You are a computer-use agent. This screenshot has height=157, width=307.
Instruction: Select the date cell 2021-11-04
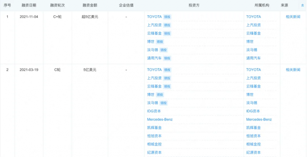29,17
